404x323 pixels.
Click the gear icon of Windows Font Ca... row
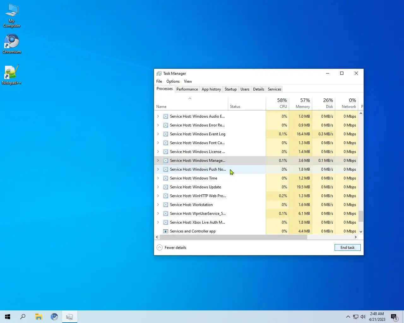pyautogui.click(x=165, y=143)
